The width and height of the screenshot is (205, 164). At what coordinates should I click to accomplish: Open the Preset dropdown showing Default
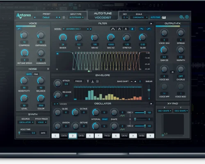46,18
